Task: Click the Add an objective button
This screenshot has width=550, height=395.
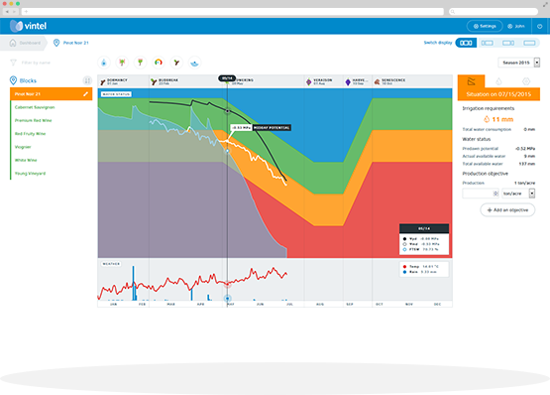Action: 507,210
